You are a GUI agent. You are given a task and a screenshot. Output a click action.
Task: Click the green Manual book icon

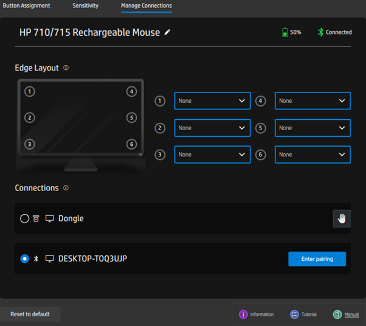[x=337, y=314]
